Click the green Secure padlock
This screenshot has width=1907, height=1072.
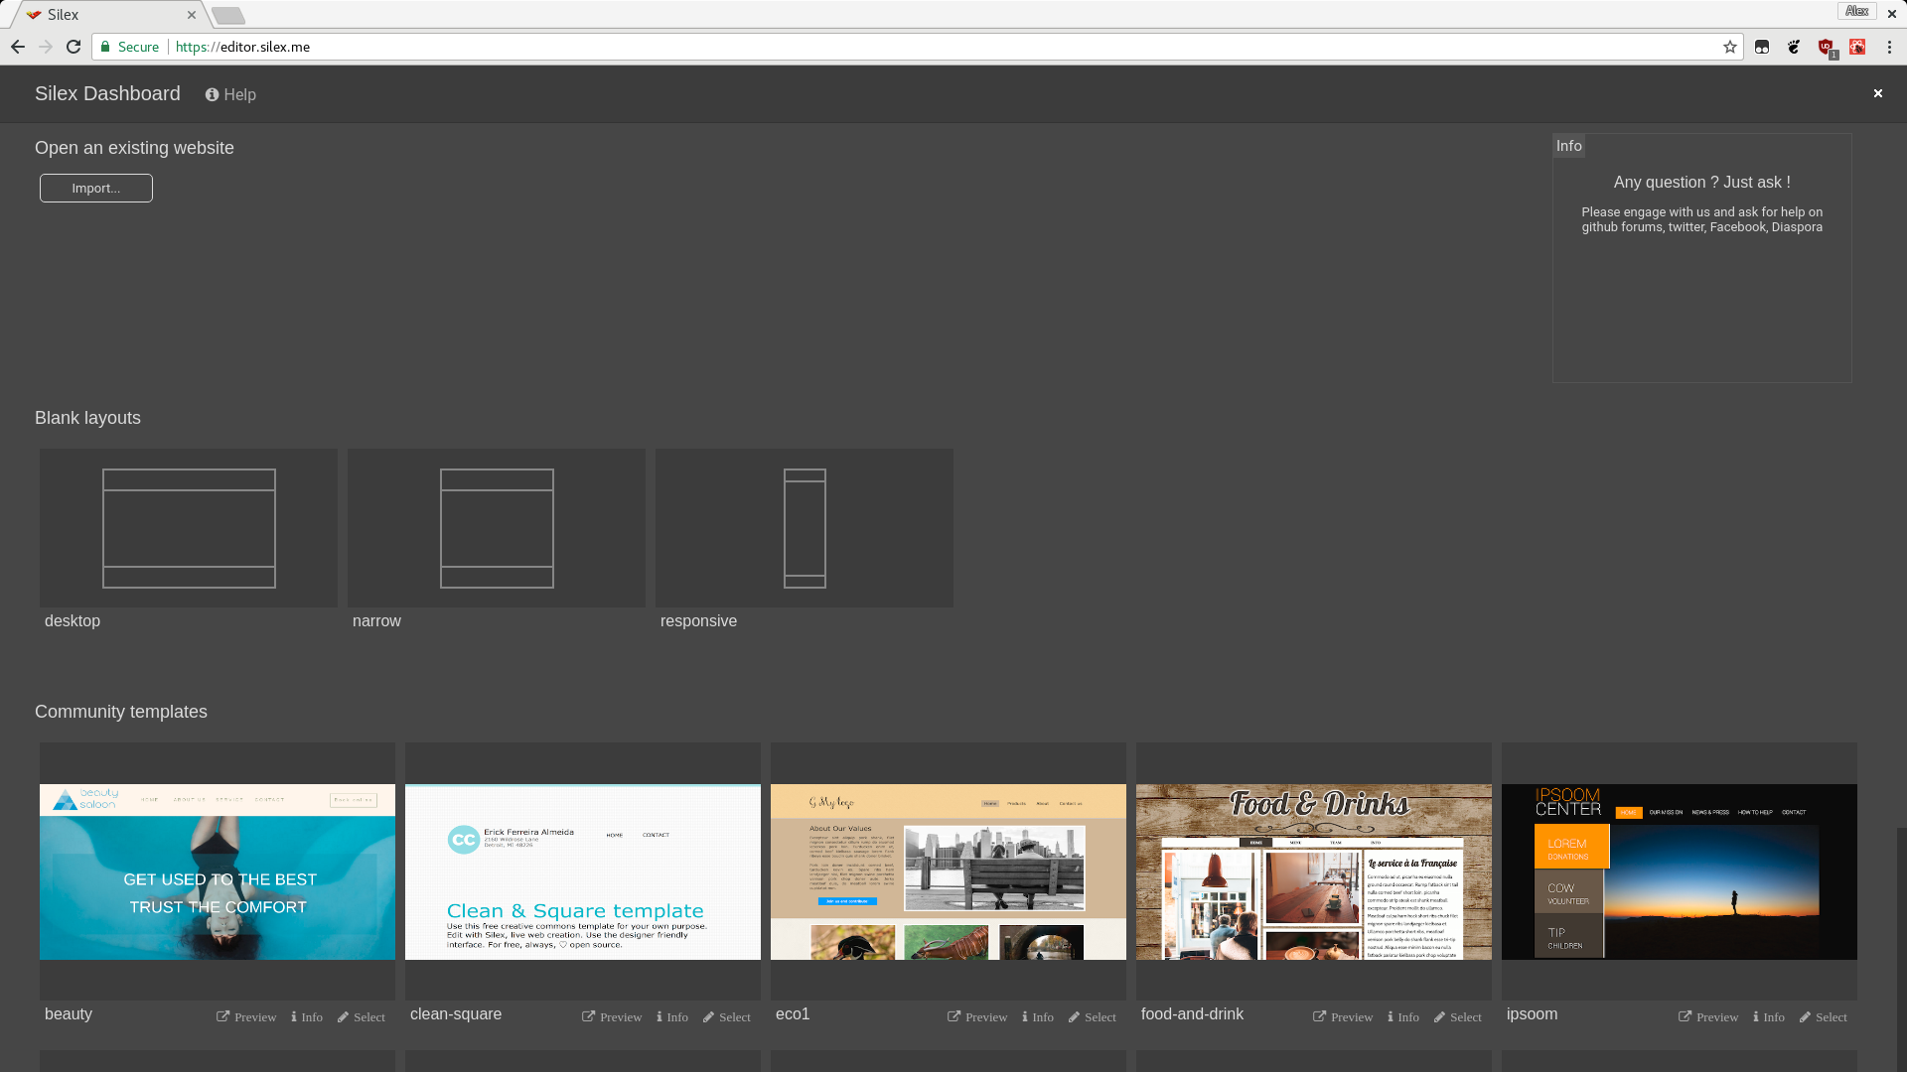coord(105,47)
